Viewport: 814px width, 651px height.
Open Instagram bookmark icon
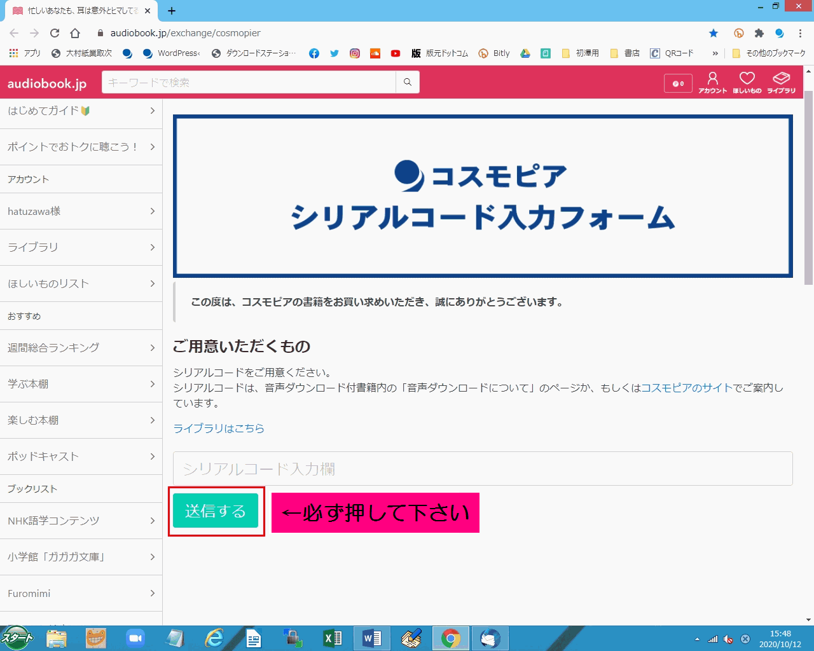pyautogui.click(x=355, y=53)
